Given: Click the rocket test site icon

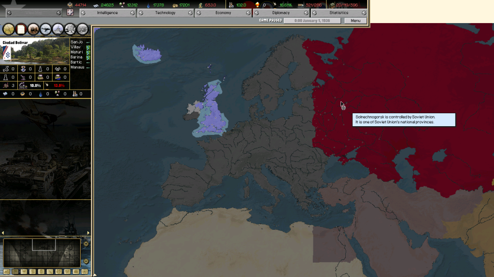Looking at the screenshot, I should [x=41, y=68].
